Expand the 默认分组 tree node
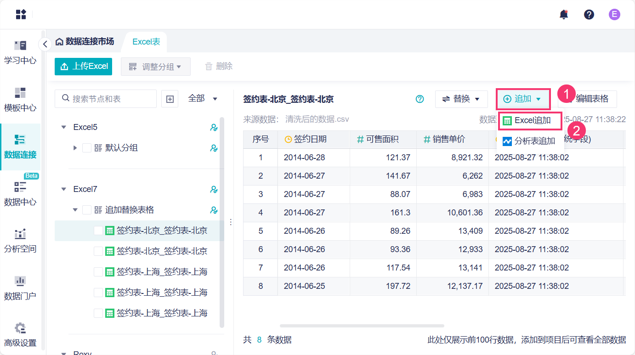This screenshot has height=355, width=635. tap(75, 148)
